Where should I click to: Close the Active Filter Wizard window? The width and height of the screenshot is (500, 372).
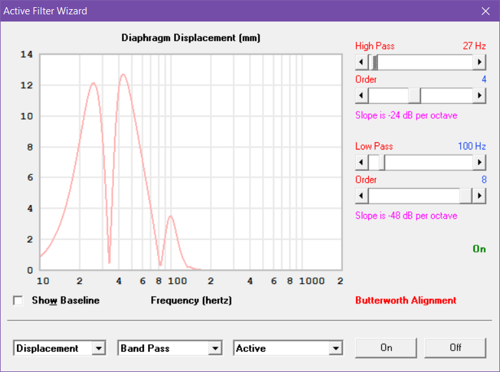point(486,11)
